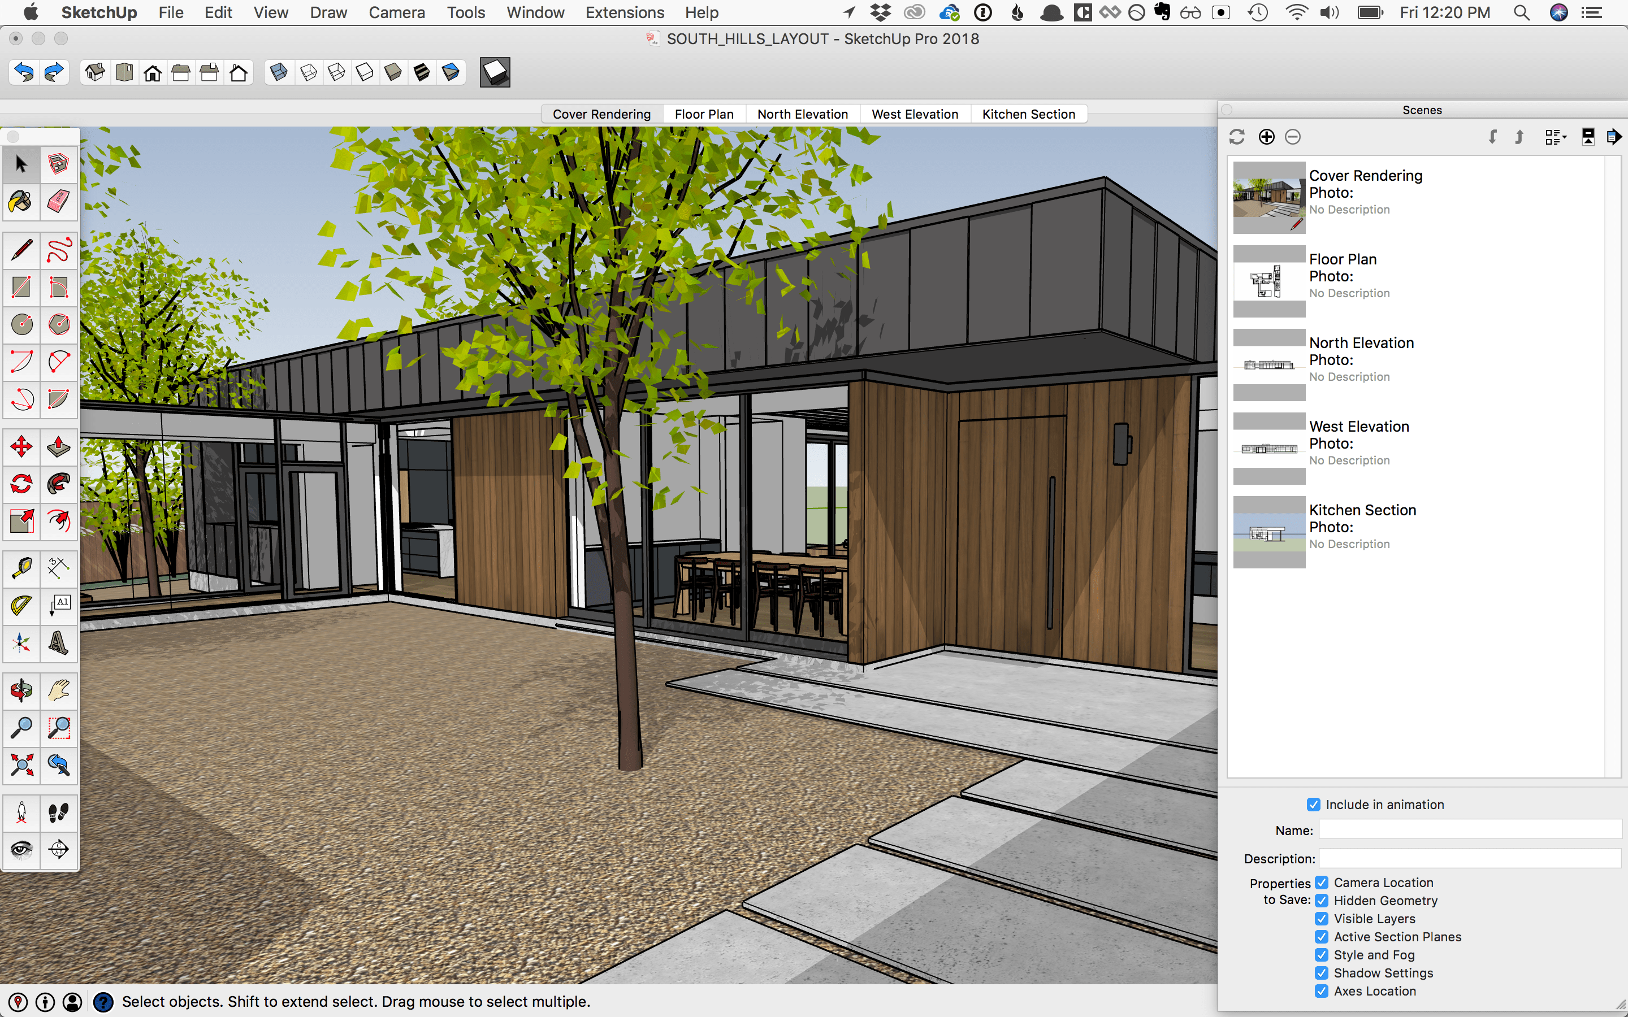Toggle Hidden Geometry property save
Image resolution: width=1628 pixels, height=1017 pixels.
pyautogui.click(x=1321, y=901)
